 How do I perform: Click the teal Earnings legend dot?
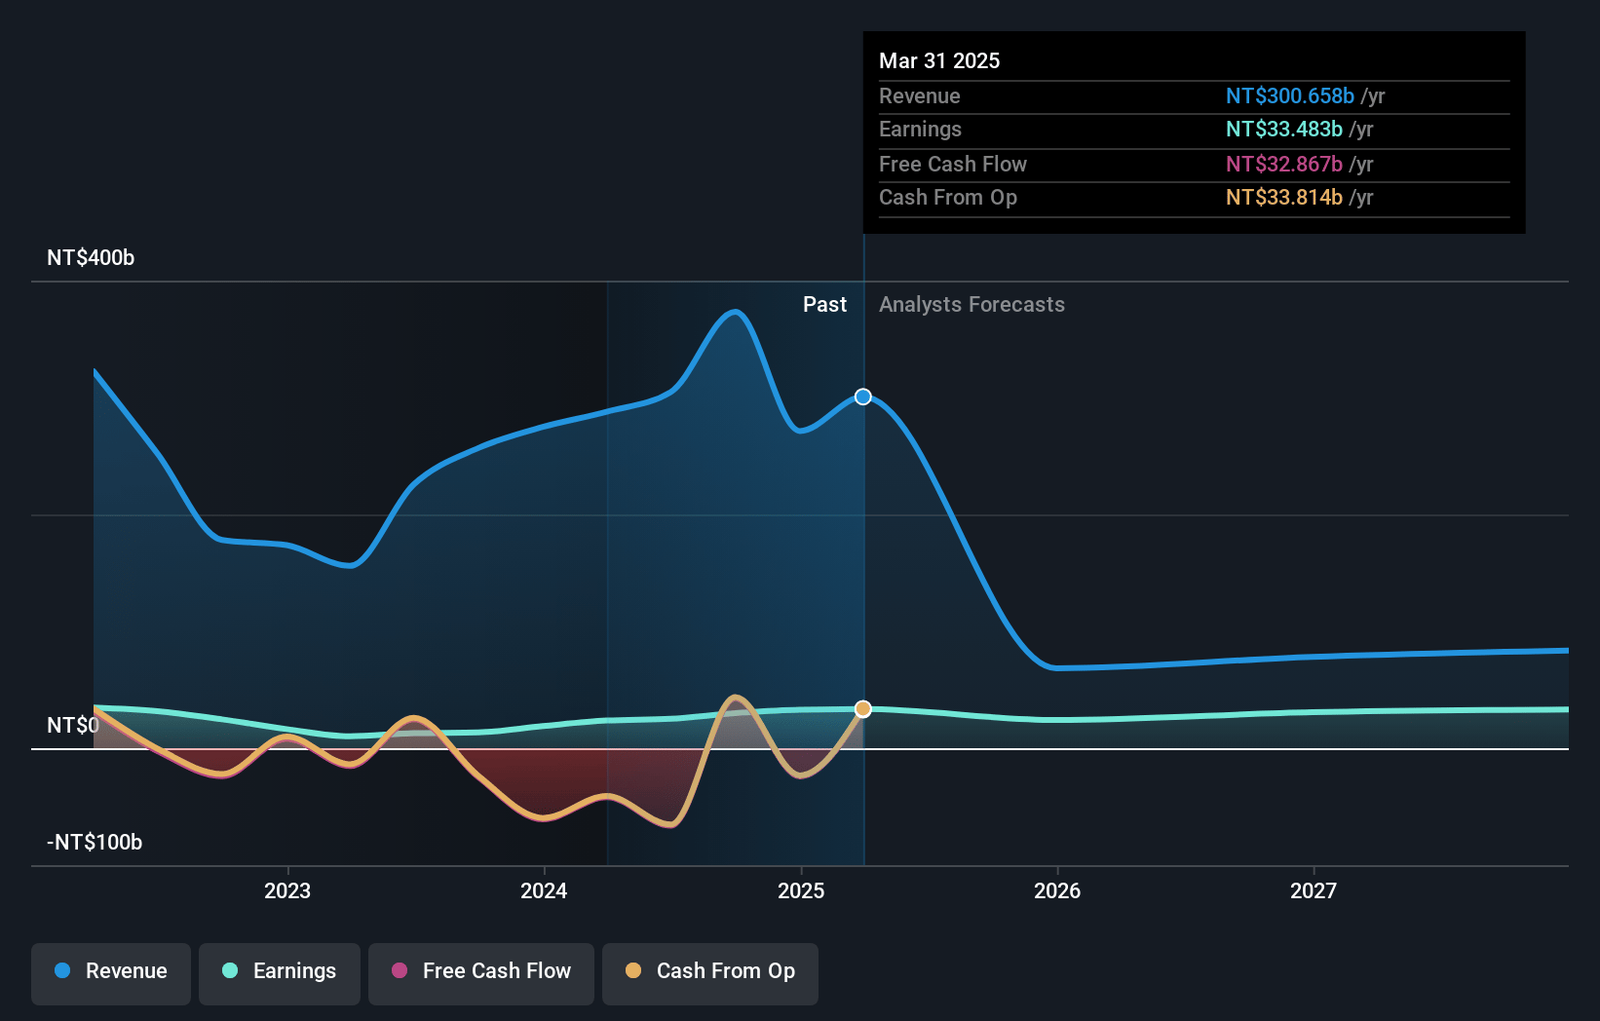click(230, 970)
